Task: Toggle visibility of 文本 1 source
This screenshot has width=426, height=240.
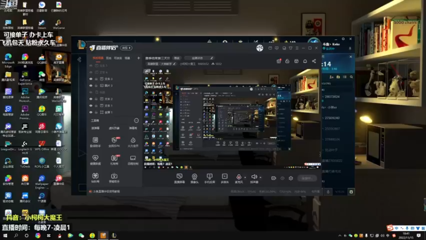Action: pos(91,106)
